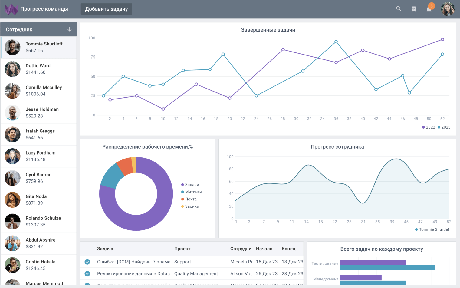Image resolution: width=460 pixels, height=288 pixels.
Task: Open notifications bell with badge 3
Action: tap(429, 8)
